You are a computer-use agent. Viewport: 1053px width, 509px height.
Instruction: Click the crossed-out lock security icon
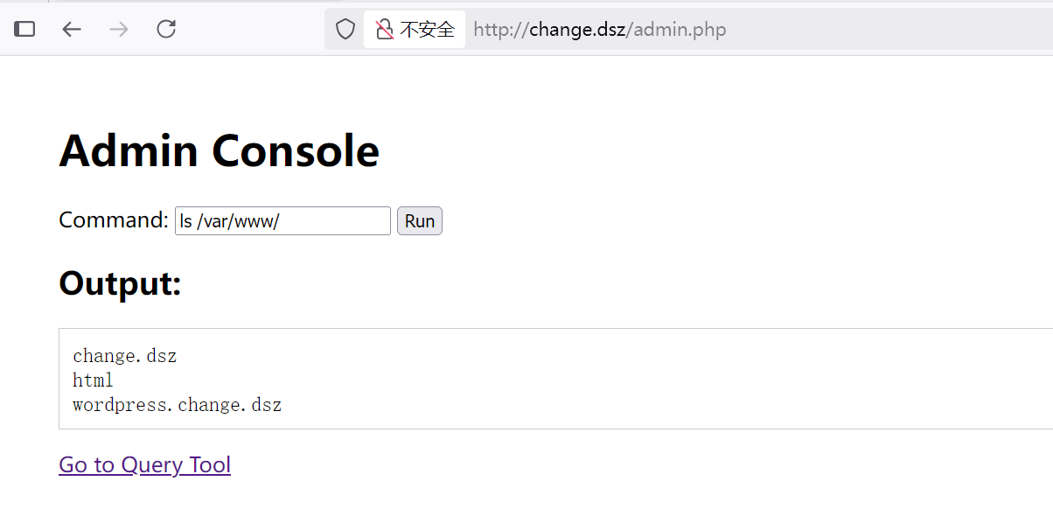coord(385,30)
